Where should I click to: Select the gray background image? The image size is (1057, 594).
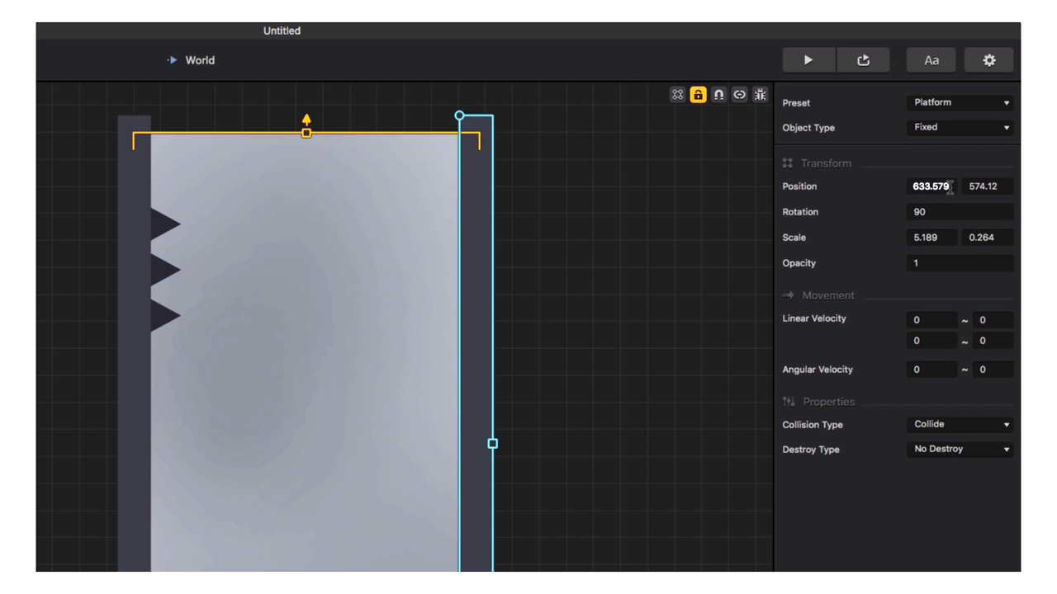[306, 353]
